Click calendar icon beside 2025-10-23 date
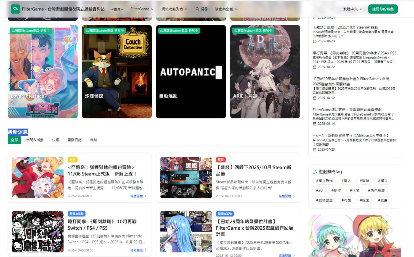414x257 pixels. [314, 41]
